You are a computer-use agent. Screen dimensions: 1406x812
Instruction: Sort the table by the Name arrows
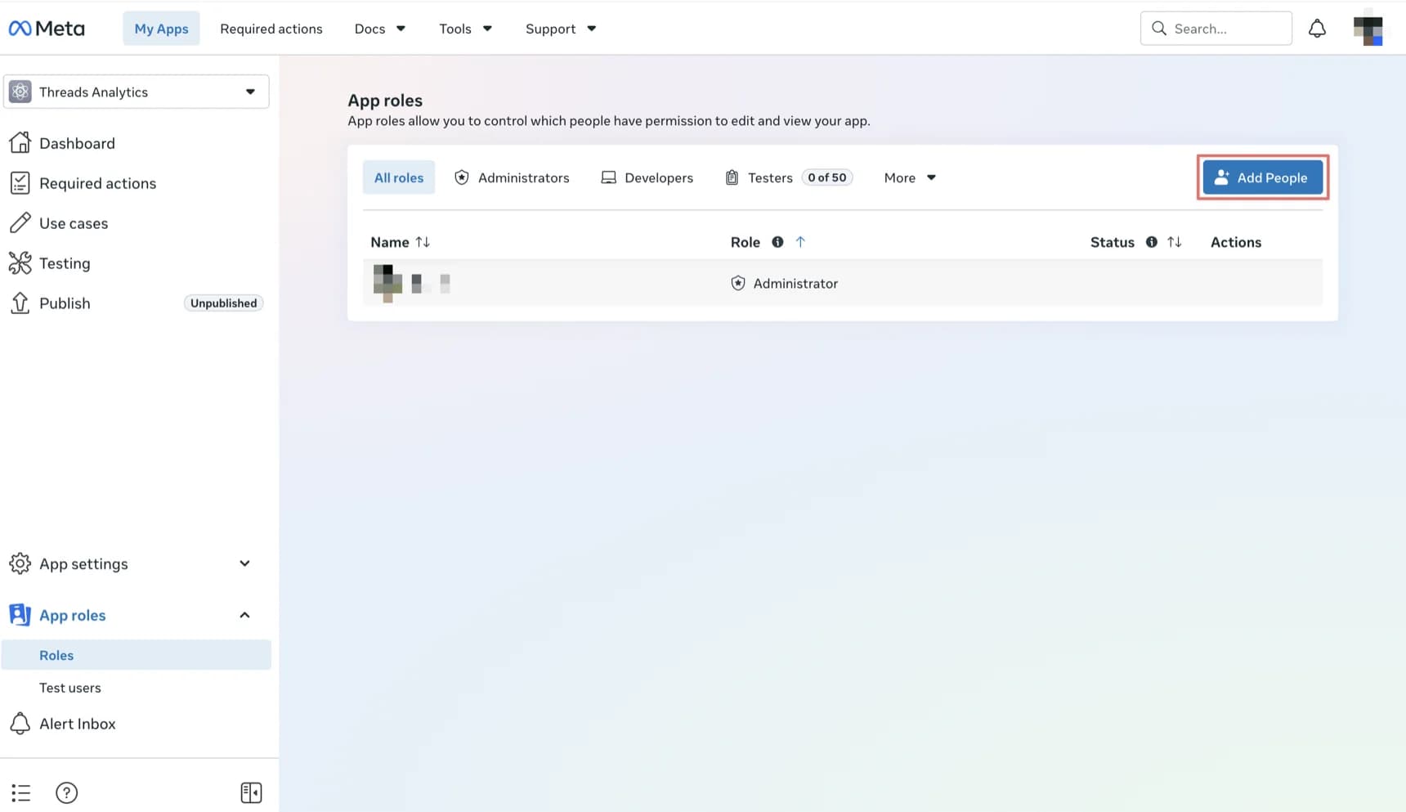click(x=423, y=242)
